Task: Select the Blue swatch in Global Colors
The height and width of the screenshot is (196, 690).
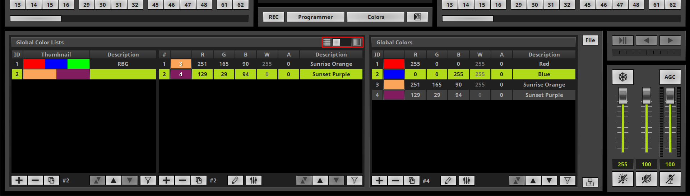Action: [x=394, y=74]
